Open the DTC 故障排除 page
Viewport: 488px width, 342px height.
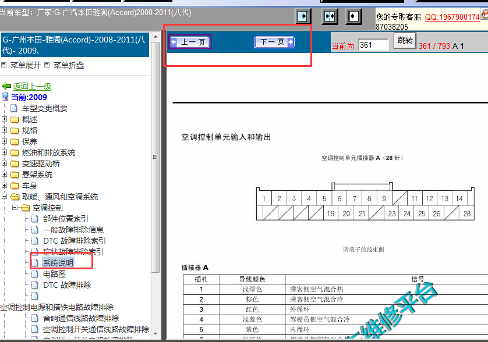[67, 285]
